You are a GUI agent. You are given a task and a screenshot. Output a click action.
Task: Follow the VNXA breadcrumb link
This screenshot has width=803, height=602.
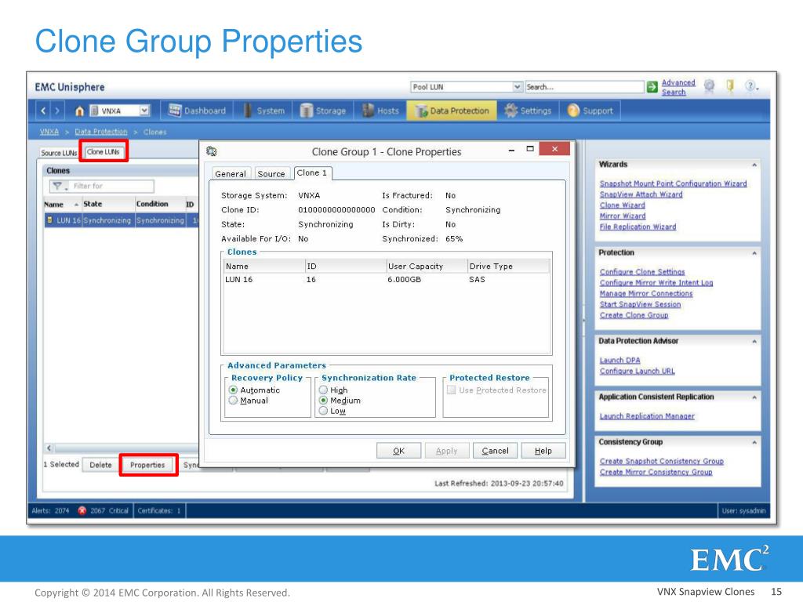click(x=49, y=132)
